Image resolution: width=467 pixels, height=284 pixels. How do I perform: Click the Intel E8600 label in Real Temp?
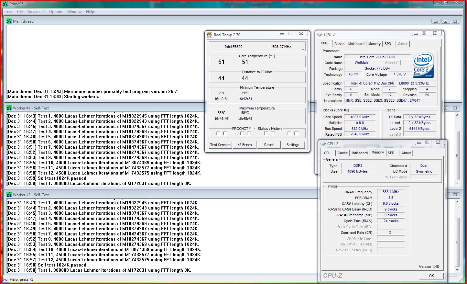(x=233, y=47)
